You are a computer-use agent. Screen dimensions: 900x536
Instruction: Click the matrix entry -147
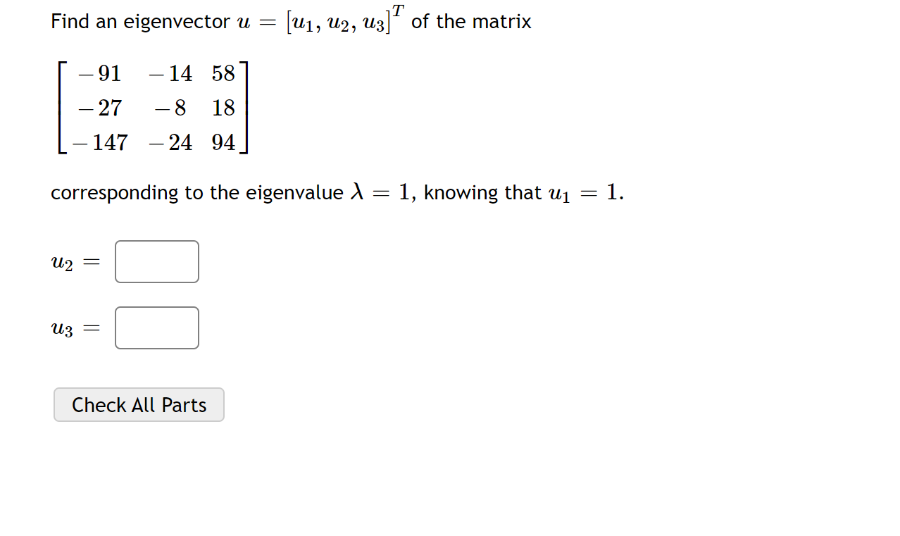coord(99,142)
